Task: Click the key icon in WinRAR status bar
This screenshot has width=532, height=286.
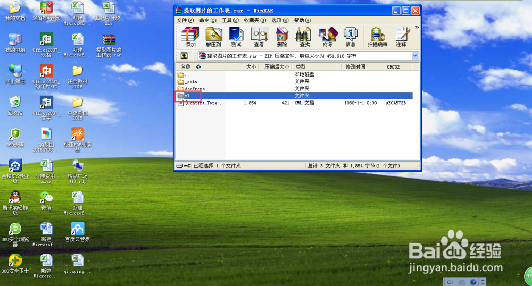Action: (187, 166)
